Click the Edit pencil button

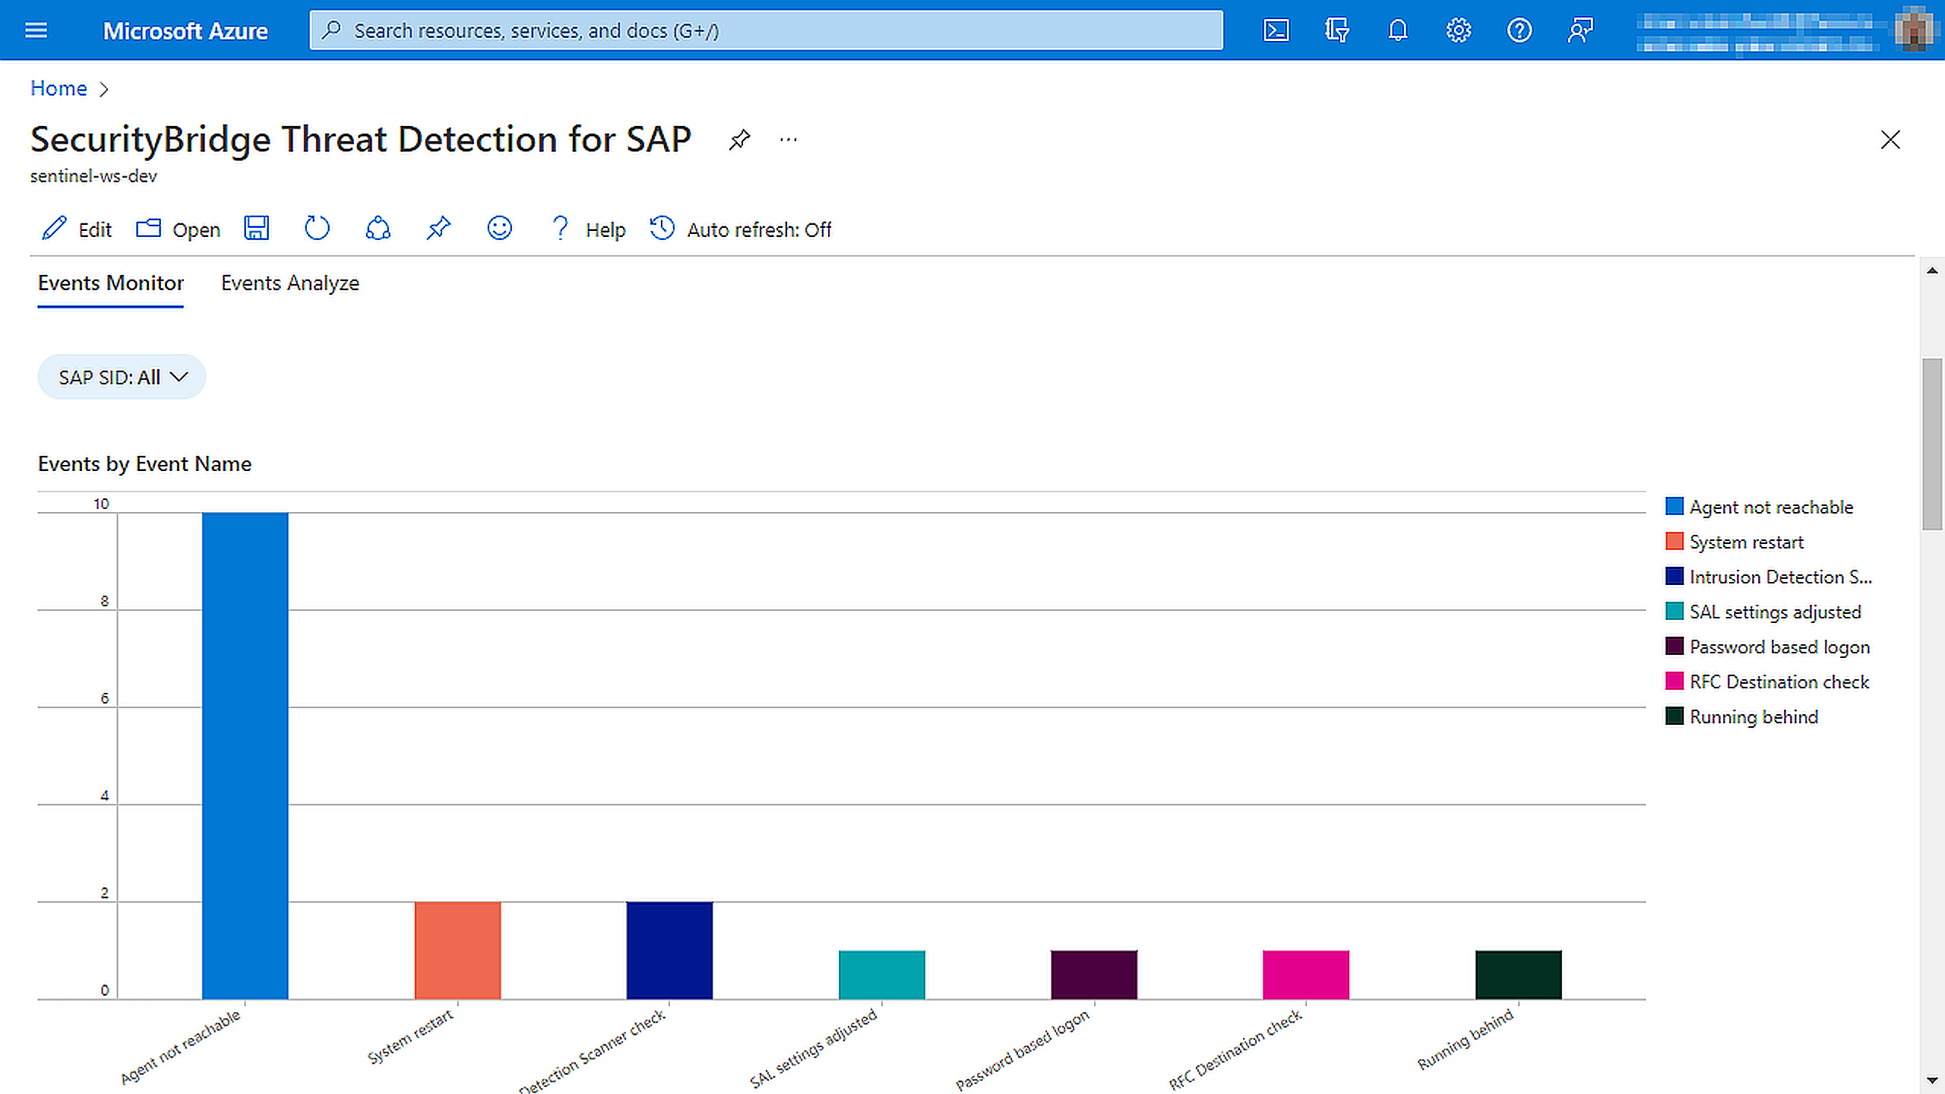[77, 229]
